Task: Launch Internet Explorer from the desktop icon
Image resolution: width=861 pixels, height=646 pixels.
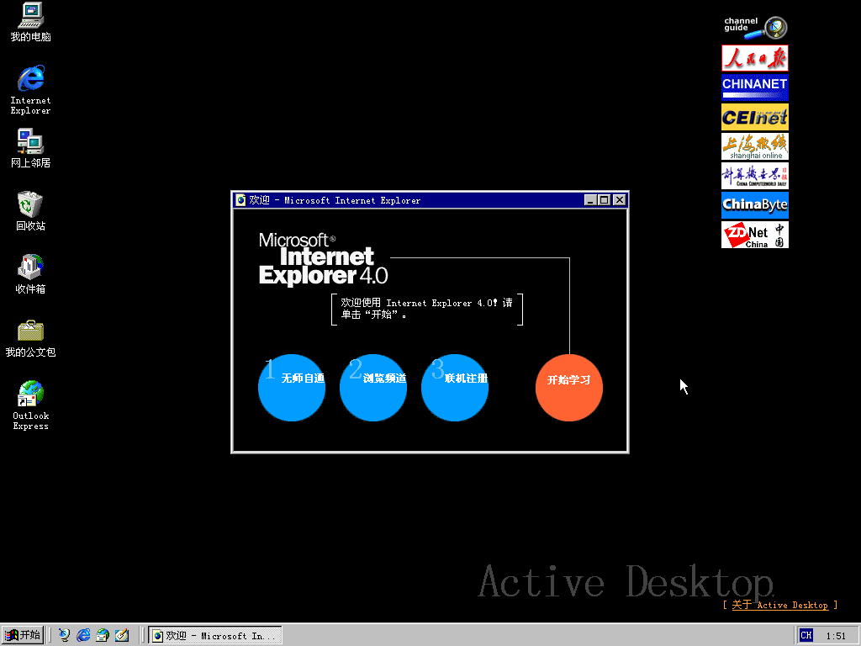Action: (x=30, y=80)
